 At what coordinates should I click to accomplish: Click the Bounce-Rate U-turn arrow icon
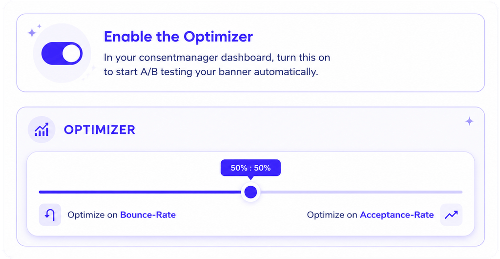coord(50,215)
